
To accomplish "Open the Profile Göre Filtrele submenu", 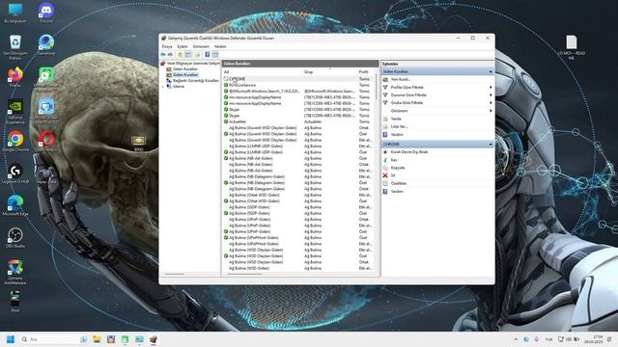I will click(437, 88).
